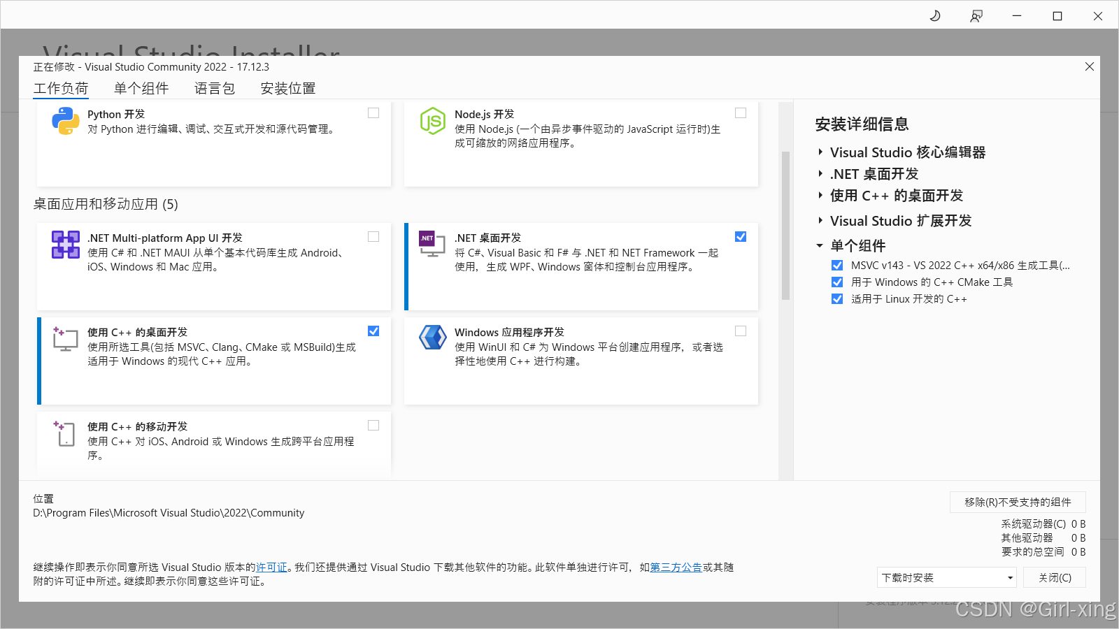Switch to 工作负荷 tab
Image resolution: width=1119 pixels, height=629 pixels.
61,88
